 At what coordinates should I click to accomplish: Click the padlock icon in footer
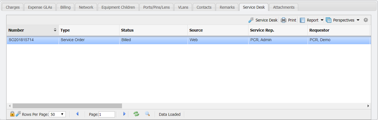[12, 114]
